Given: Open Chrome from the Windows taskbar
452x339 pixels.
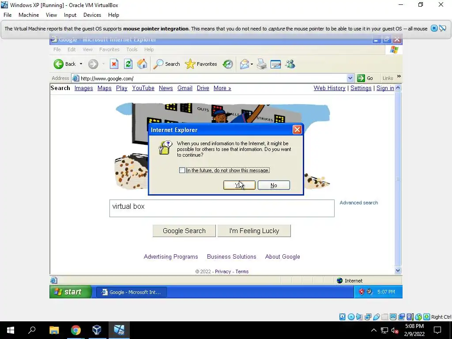Looking at the screenshot, I should [75, 330].
